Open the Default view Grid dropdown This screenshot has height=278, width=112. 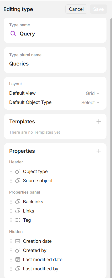pos(93,93)
